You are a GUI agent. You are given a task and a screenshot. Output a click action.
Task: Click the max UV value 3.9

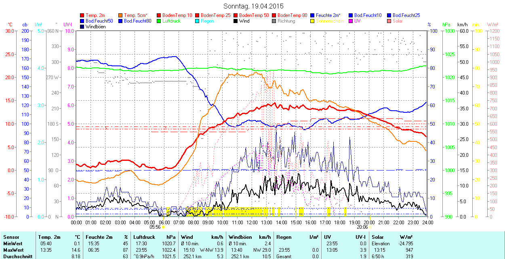(x=363, y=250)
